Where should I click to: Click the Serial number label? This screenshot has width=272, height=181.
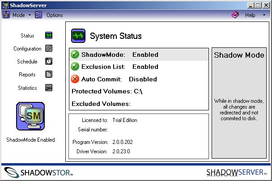93,130
